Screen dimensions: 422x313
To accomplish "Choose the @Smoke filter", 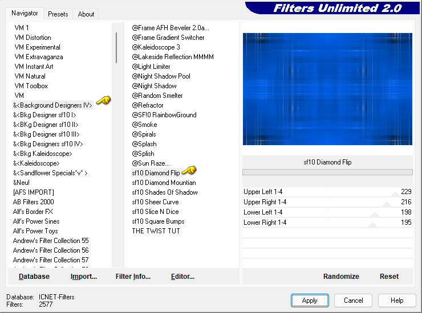I will (x=144, y=125).
